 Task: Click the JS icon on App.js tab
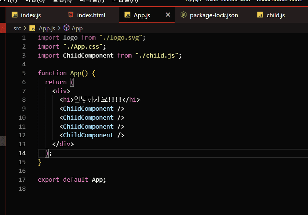127,15
